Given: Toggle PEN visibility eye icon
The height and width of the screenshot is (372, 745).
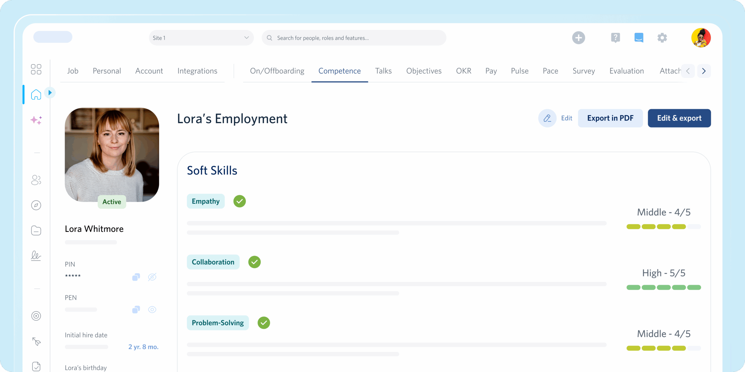Looking at the screenshot, I should coord(152,310).
